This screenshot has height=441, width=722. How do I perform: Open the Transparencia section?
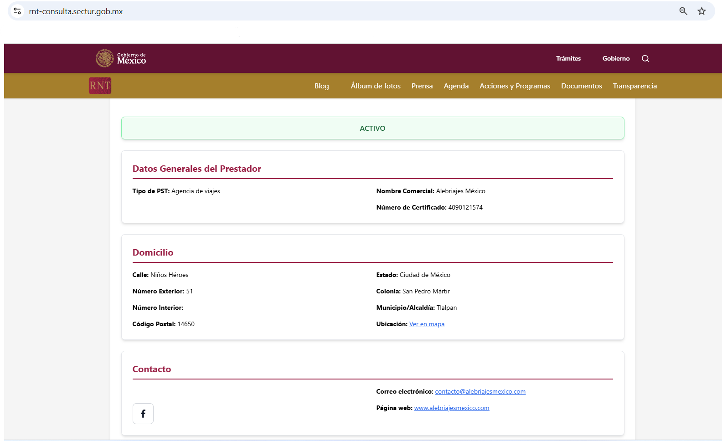pos(634,86)
